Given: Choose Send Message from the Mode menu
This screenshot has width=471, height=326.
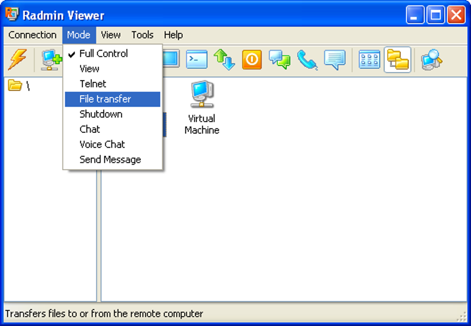Looking at the screenshot, I should pos(113,160).
